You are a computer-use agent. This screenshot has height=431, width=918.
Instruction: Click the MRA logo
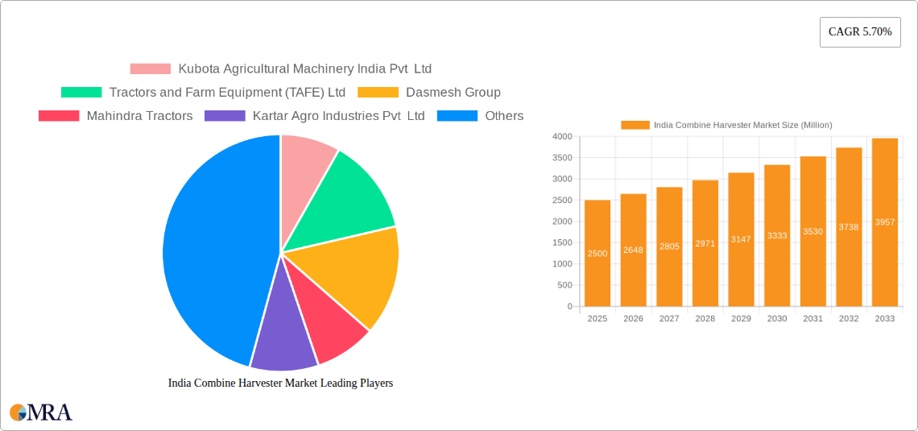tap(41, 412)
